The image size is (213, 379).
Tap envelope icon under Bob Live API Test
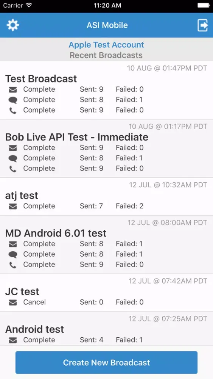(x=13, y=148)
